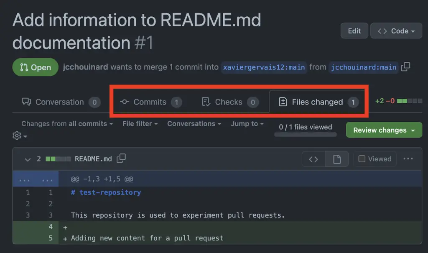
Task: Switch to the Checks tab
Action: coord(230,102)
